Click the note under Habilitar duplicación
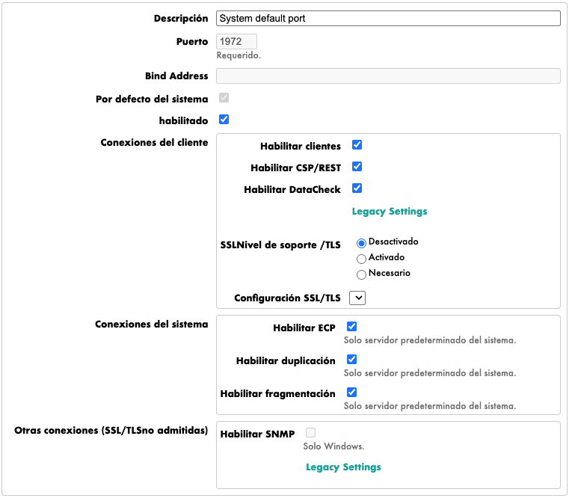 430,373
